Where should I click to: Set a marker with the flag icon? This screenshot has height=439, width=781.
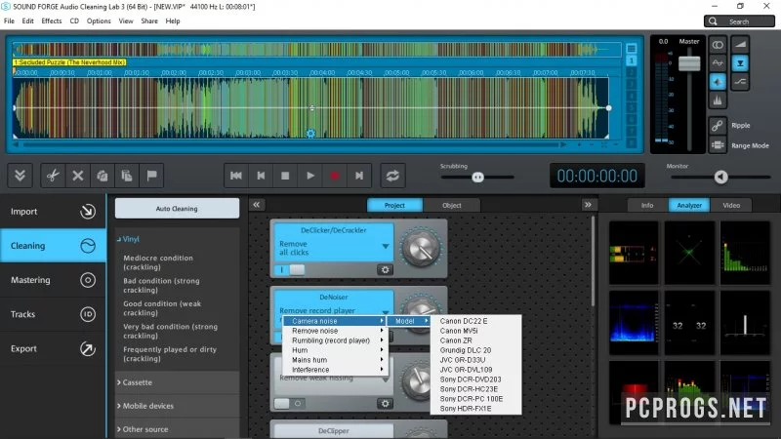point(151,176)
